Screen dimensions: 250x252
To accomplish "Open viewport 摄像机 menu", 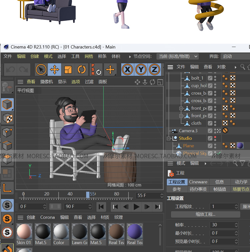I will [47, 82].
